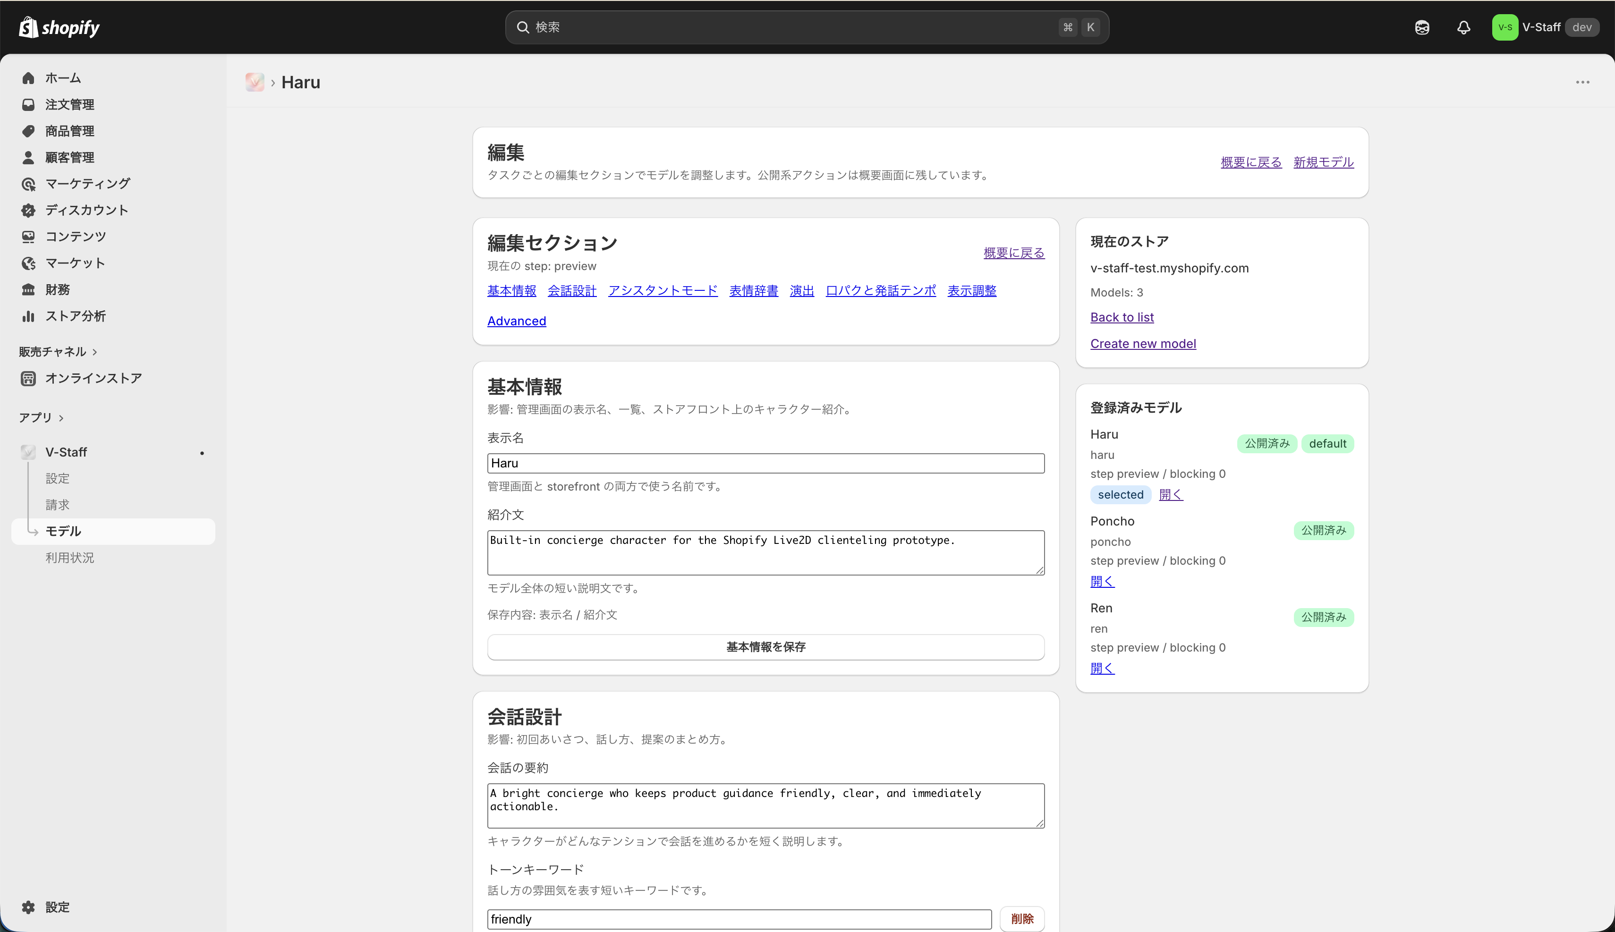
Task: Click the 現在の step: preview text
Action: 542,266
